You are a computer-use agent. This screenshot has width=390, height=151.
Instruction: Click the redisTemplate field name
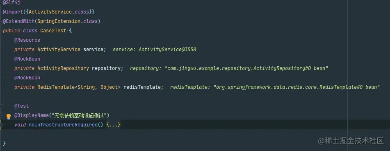point(142,87)
